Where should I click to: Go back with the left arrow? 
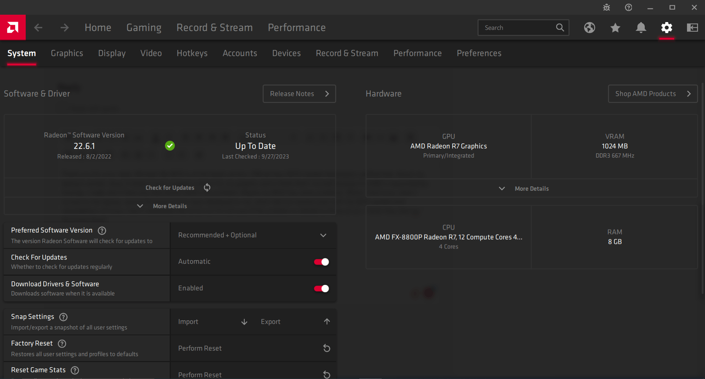[38, 28]
